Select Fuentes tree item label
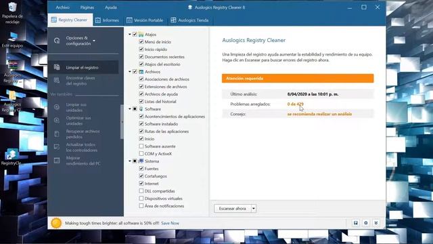Screen dimensions: 433x244 click(x=152, y=169)
